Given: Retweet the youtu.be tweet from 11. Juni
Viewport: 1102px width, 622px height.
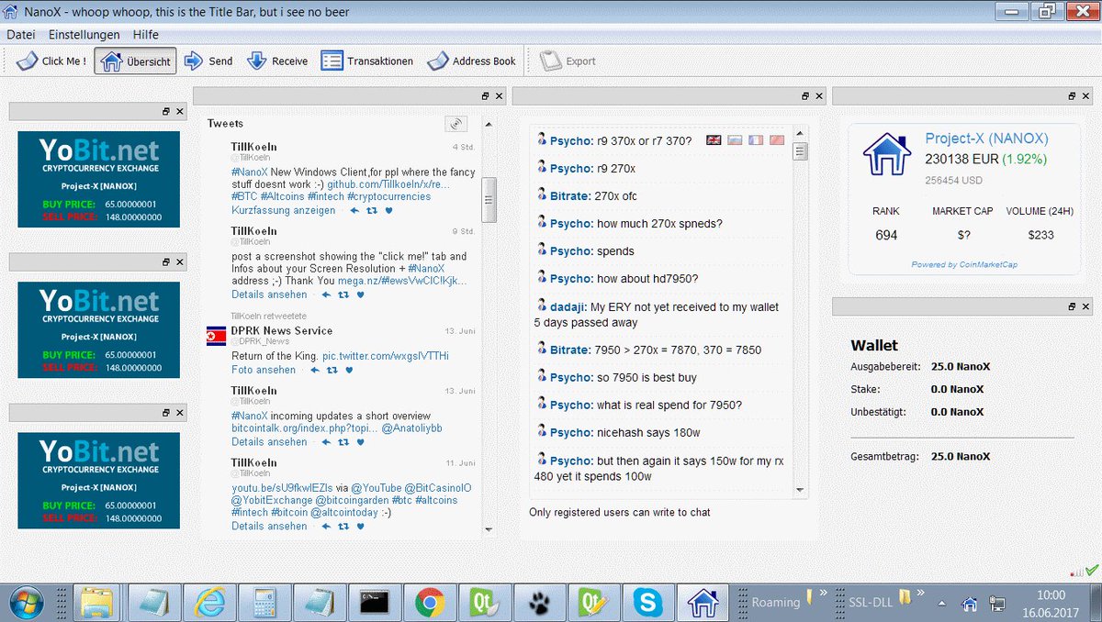Looking at the screenshot, I should [x=343, y=526].
